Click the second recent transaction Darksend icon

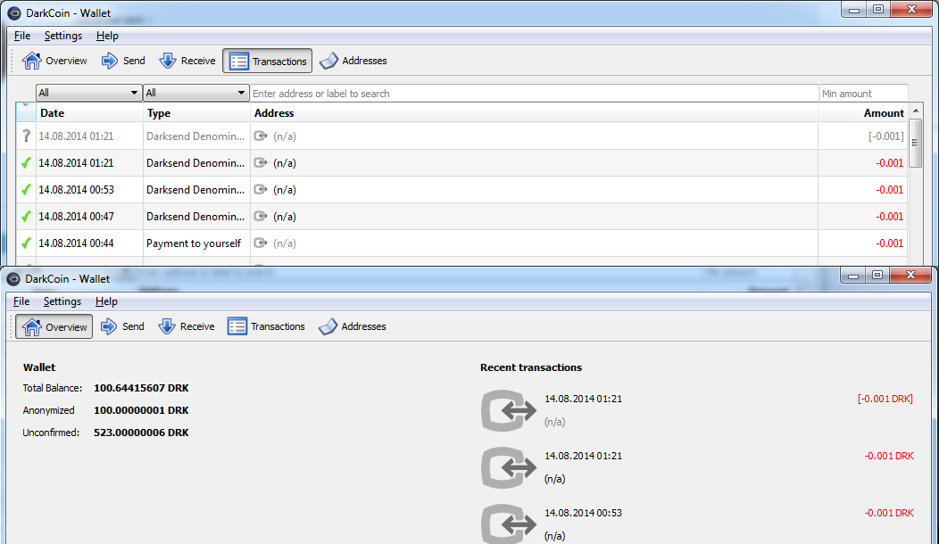[509, 467]
